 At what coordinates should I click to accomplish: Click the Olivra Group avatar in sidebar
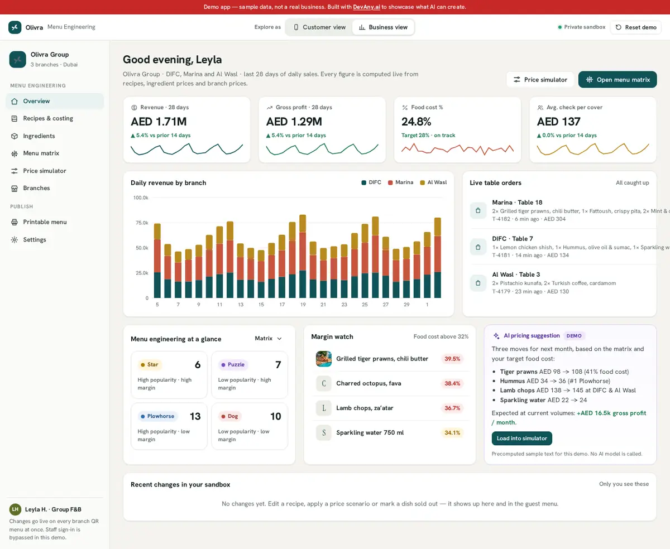point(18,59)
